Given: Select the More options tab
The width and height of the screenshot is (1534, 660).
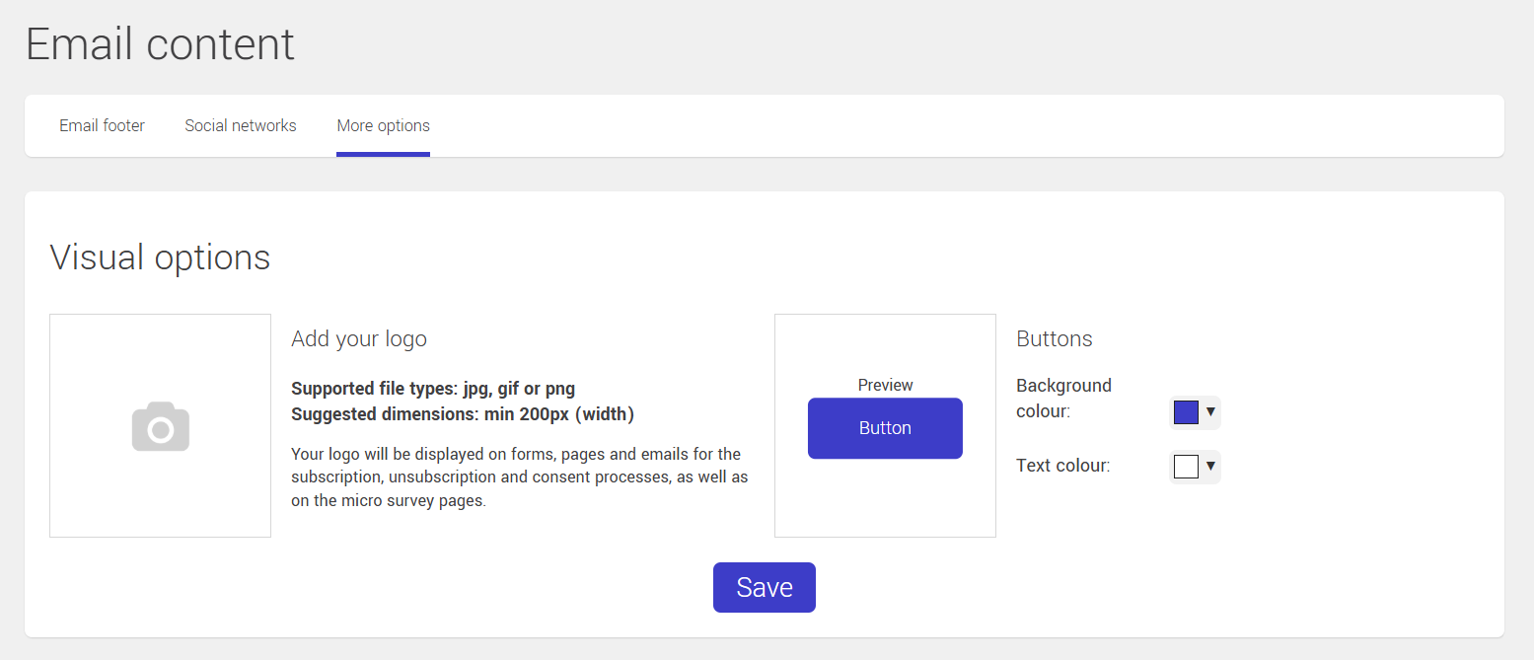Looking at the screenshot, I should [x=383, y=125].
